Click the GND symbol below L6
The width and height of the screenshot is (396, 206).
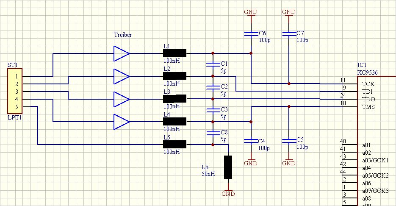coord(228,193)
